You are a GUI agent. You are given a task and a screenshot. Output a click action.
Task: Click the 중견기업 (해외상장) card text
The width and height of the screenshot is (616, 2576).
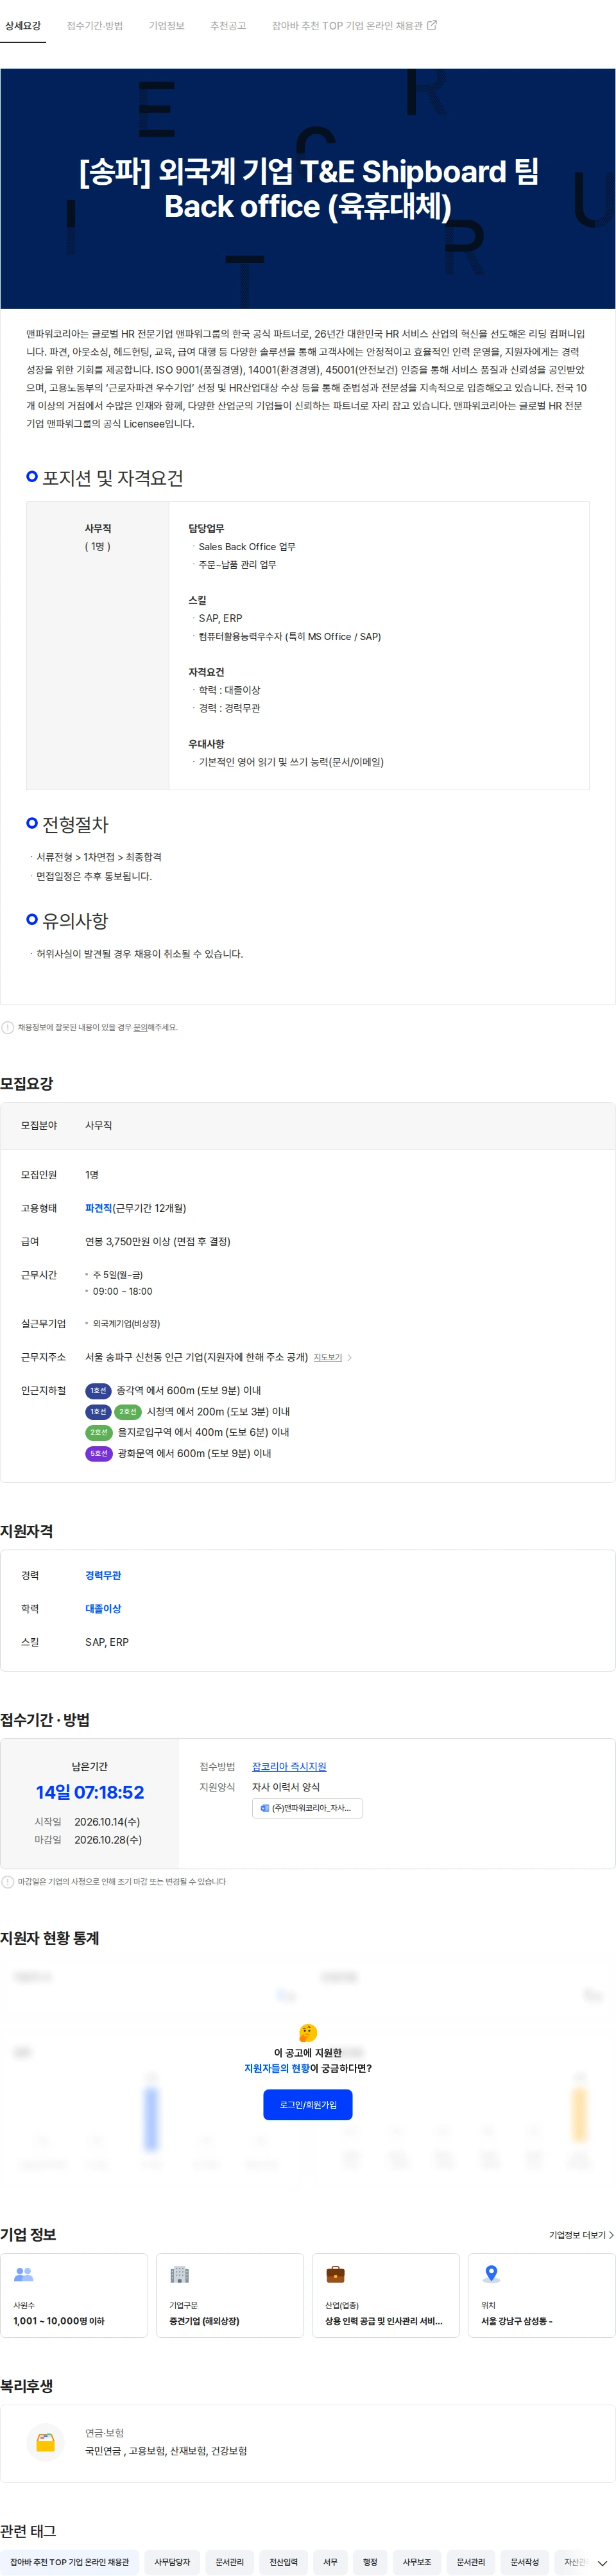point(204,2321)
